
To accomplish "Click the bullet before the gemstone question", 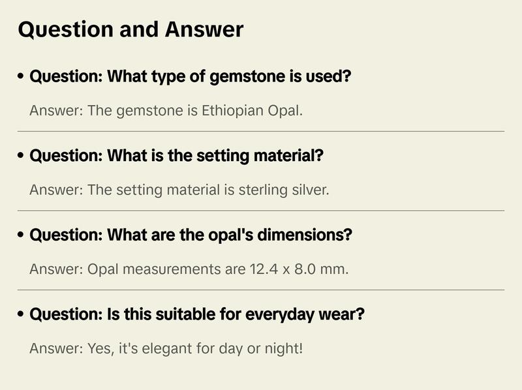I will pos(22,77).
